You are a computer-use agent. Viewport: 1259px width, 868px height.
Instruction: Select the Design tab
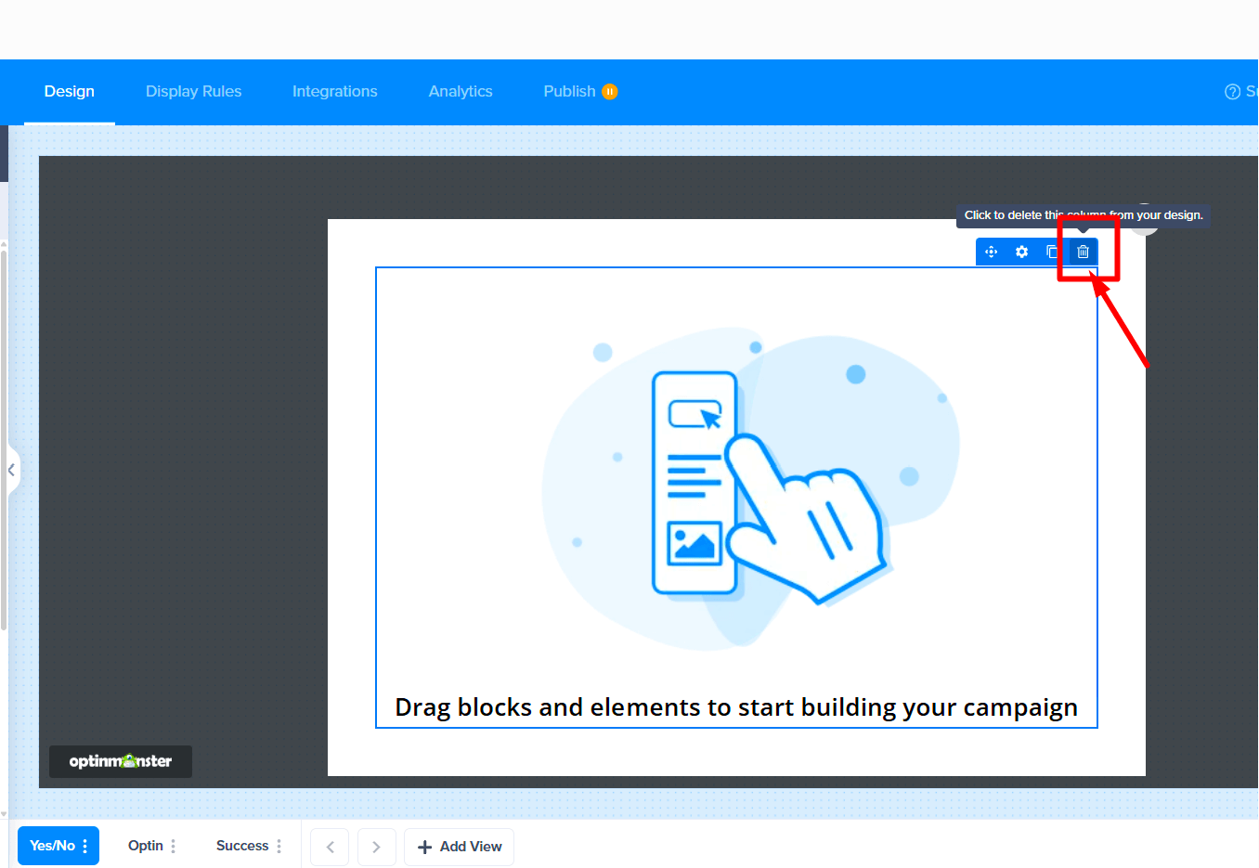pyautogui.click(x=69, y=91)
